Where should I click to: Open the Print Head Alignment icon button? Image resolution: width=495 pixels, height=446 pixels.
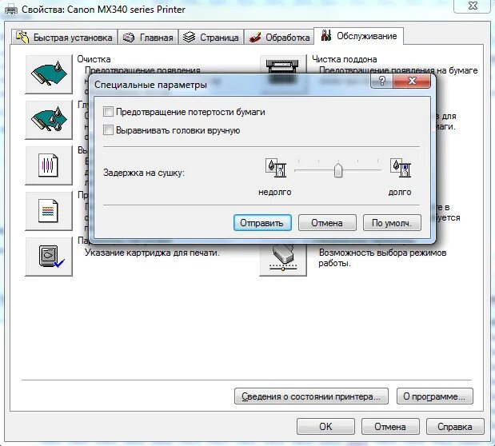(49, 165)
